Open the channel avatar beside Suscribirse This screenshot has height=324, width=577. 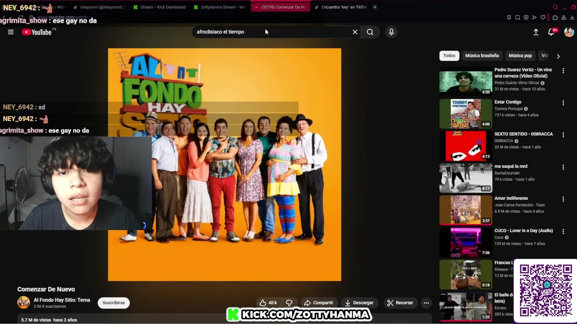pos(23,303)
